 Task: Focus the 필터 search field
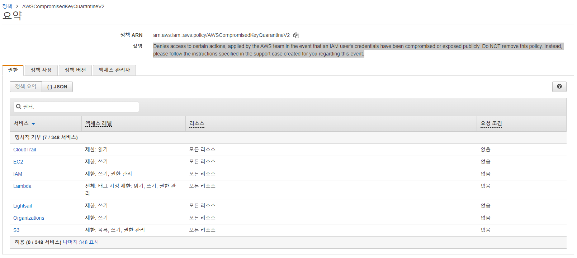click(76, 107)
